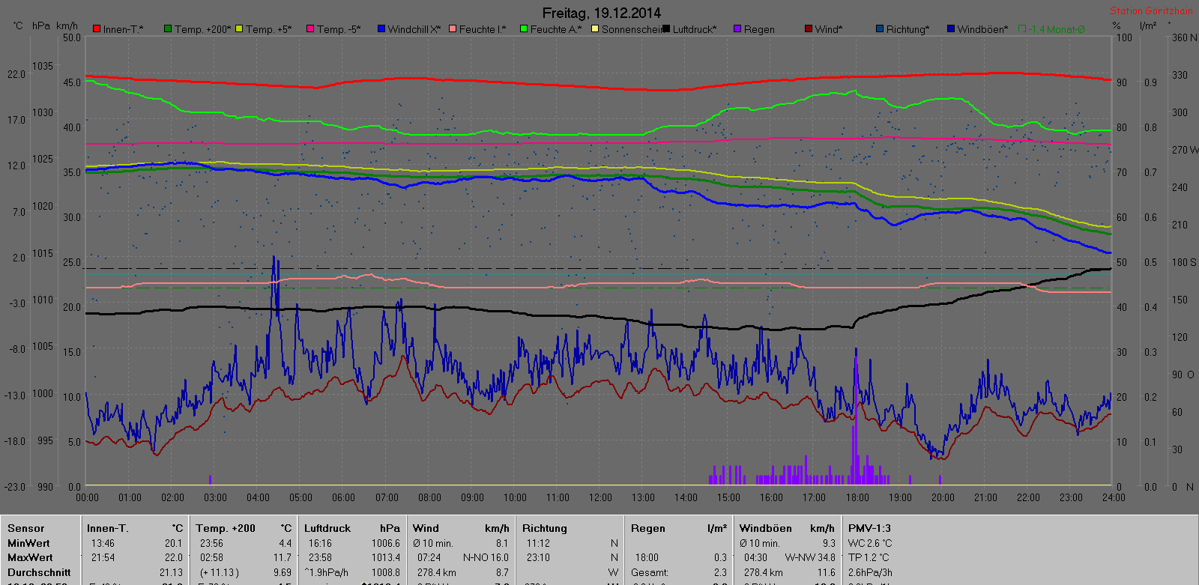The height and width of the screenshot is (585, 1199).
Task: Click the 'Temp. +200' column header in table
Action: (226, 528)
